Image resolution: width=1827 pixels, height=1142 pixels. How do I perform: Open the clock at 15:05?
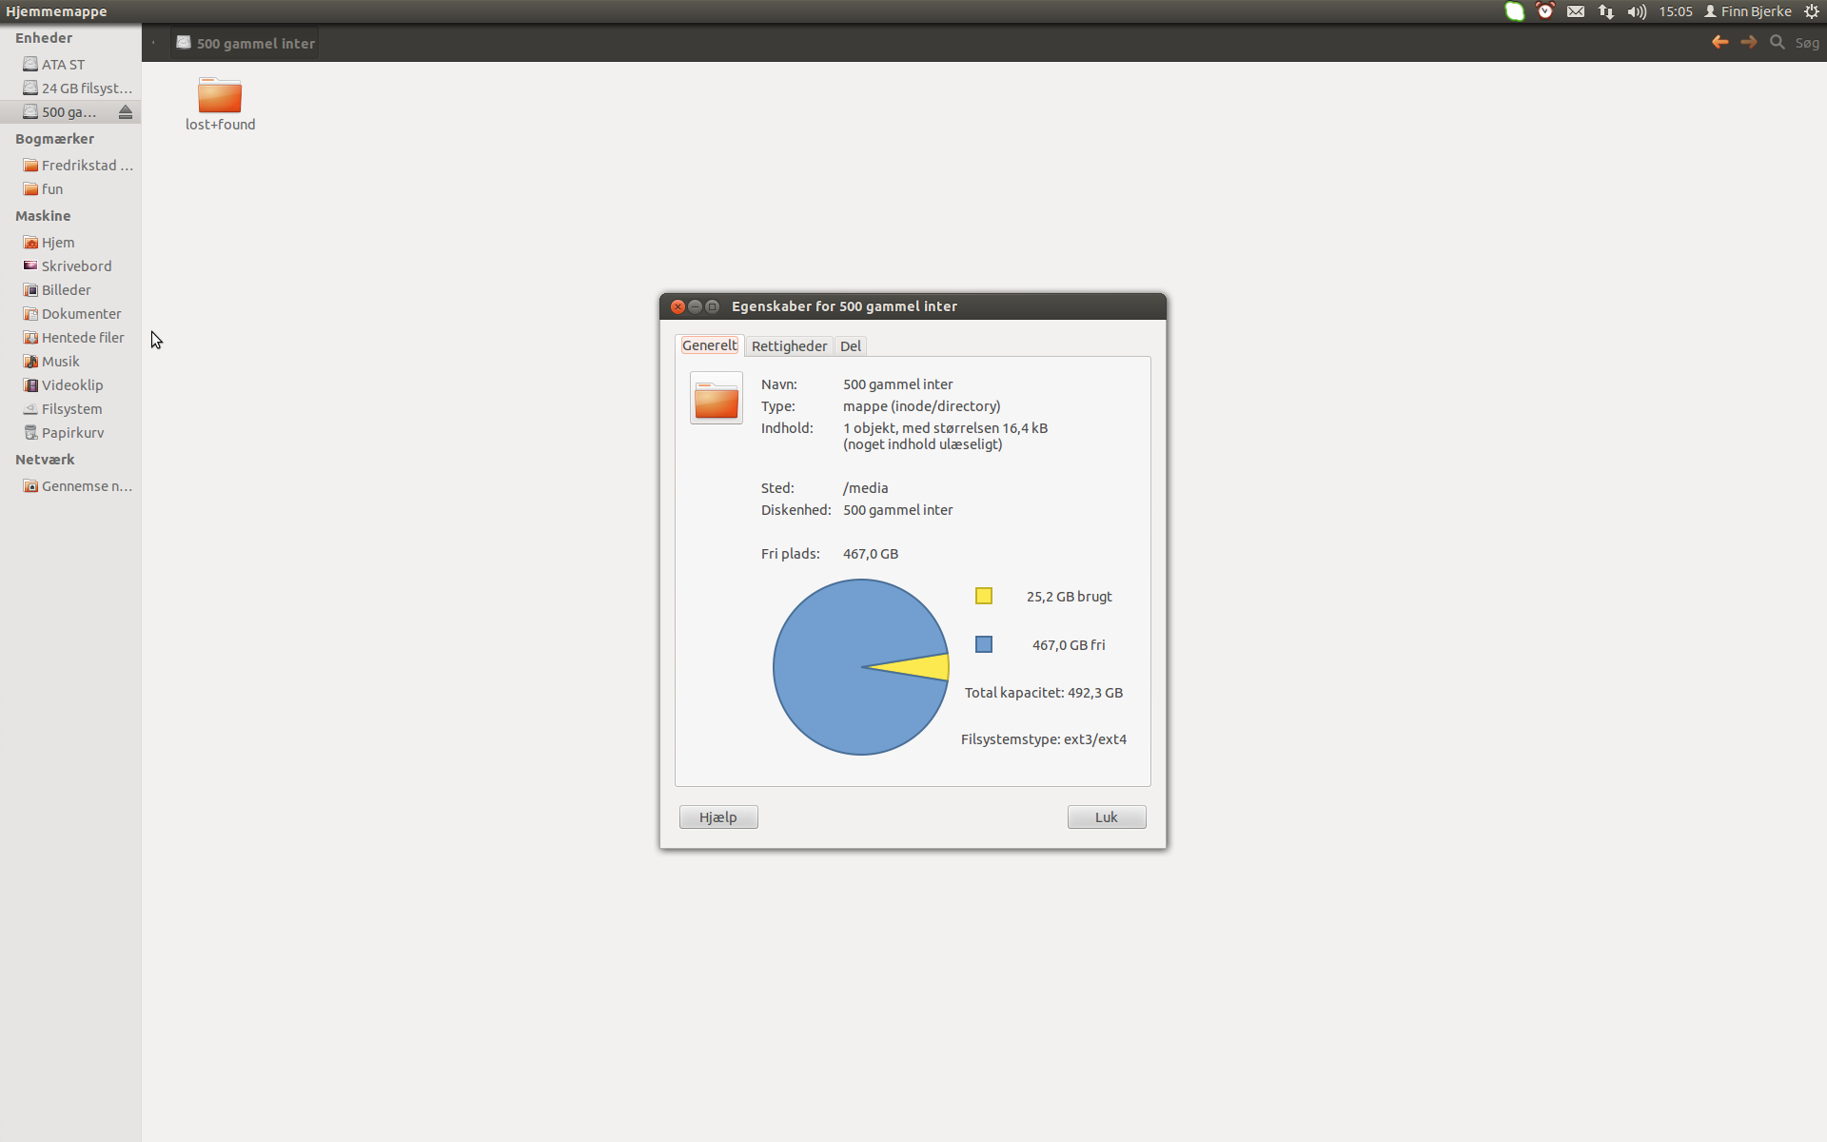(x=1676, y=11)
